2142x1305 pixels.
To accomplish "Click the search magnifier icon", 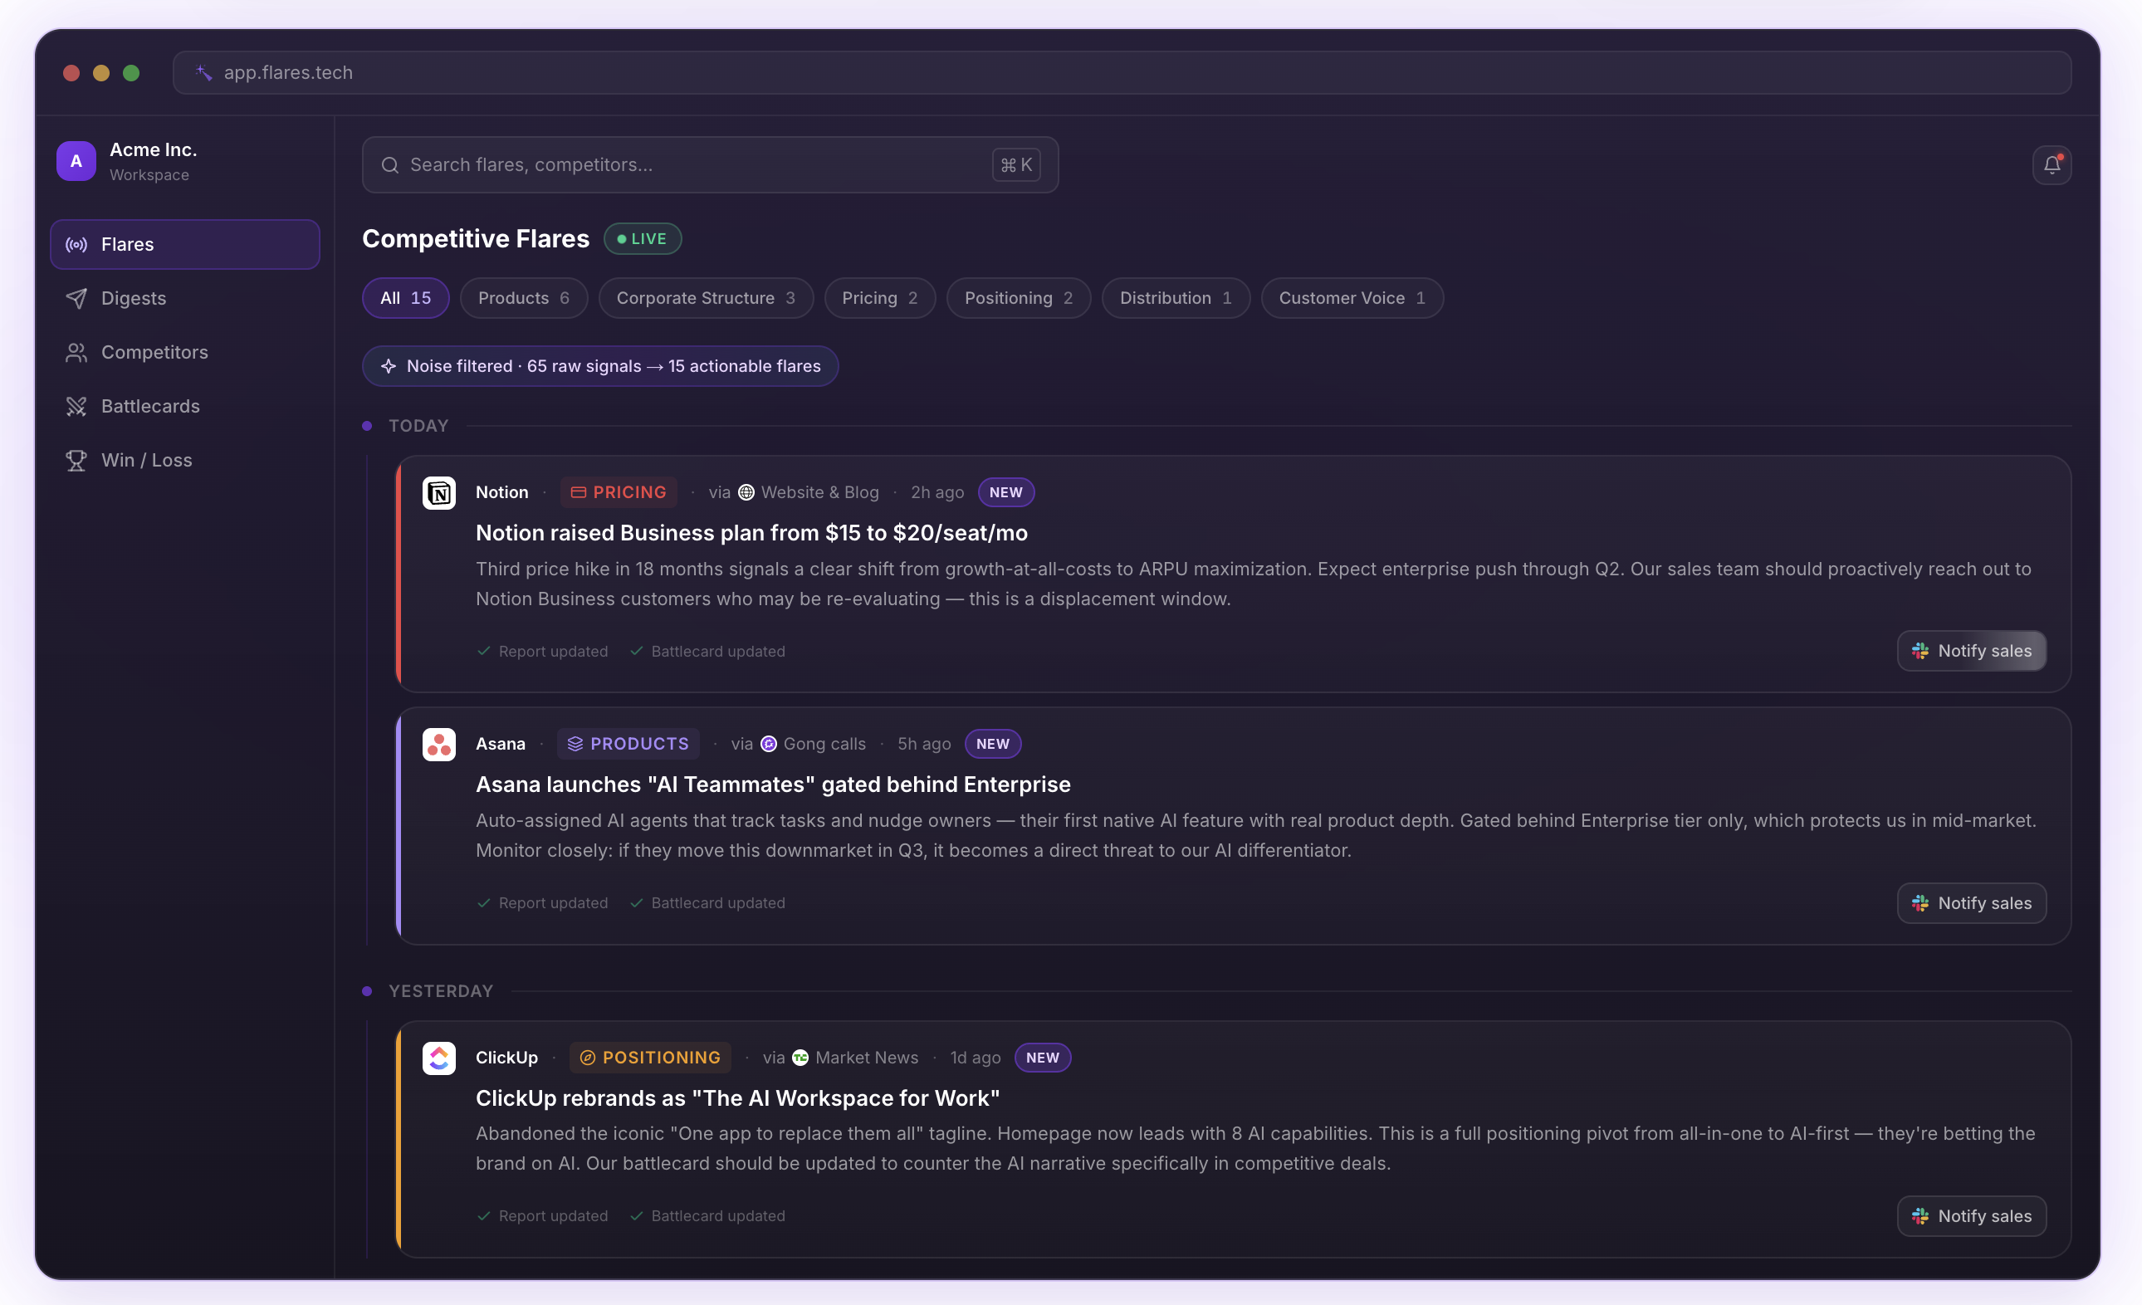I will (x=390, y=164).
